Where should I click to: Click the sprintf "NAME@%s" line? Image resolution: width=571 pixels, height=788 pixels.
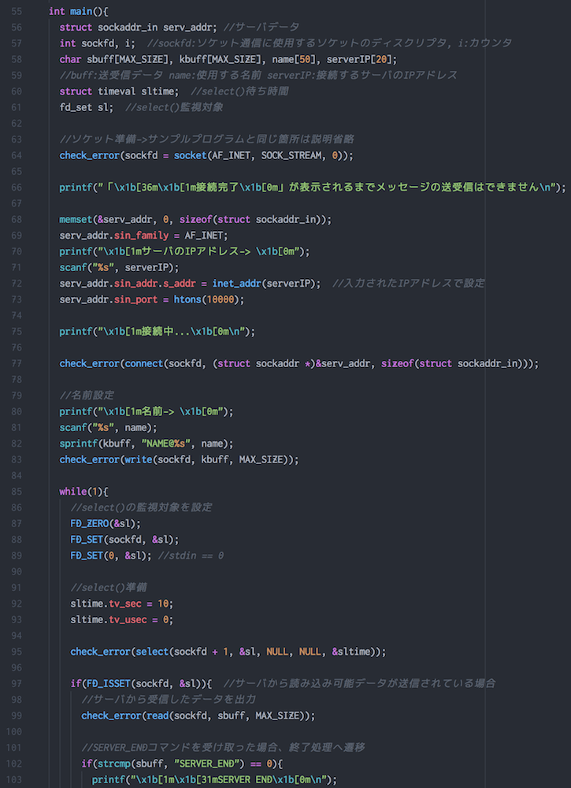pos(146,444)
